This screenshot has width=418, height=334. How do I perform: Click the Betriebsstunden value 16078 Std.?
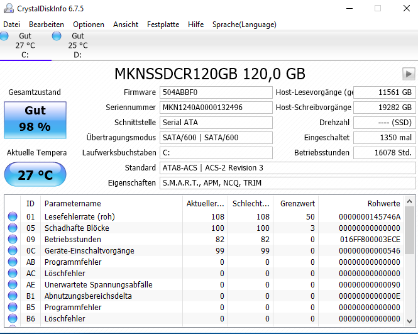(385, 153)
